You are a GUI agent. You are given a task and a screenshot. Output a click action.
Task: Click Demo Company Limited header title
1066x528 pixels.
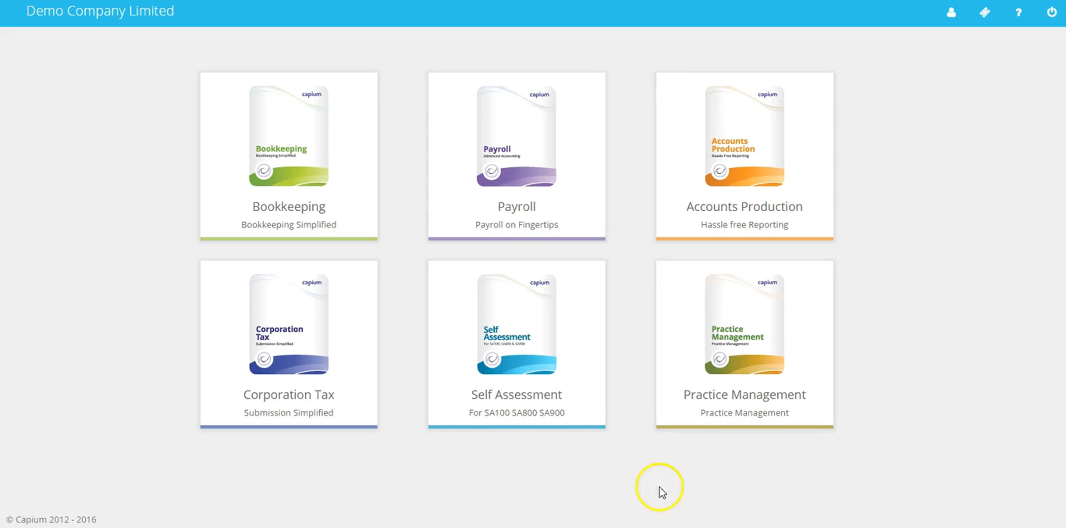pyautogui.click(x=100, y=11)
